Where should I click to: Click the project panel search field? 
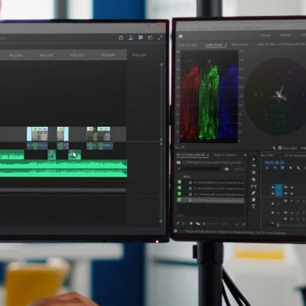(201, 169)
